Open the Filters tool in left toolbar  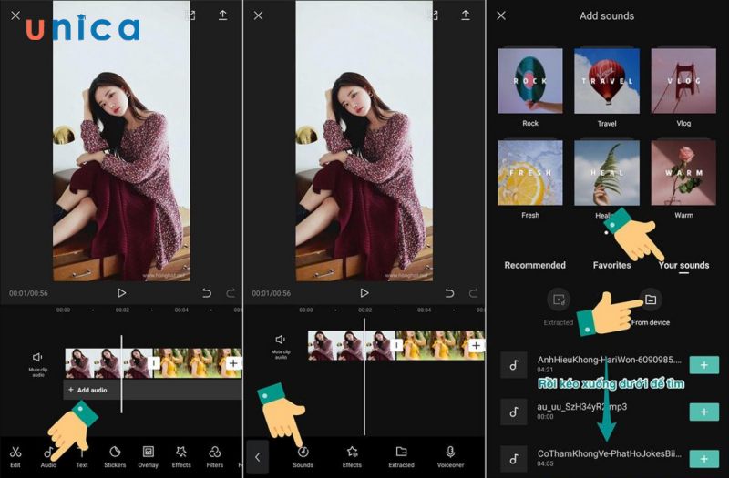click(214, 456)
